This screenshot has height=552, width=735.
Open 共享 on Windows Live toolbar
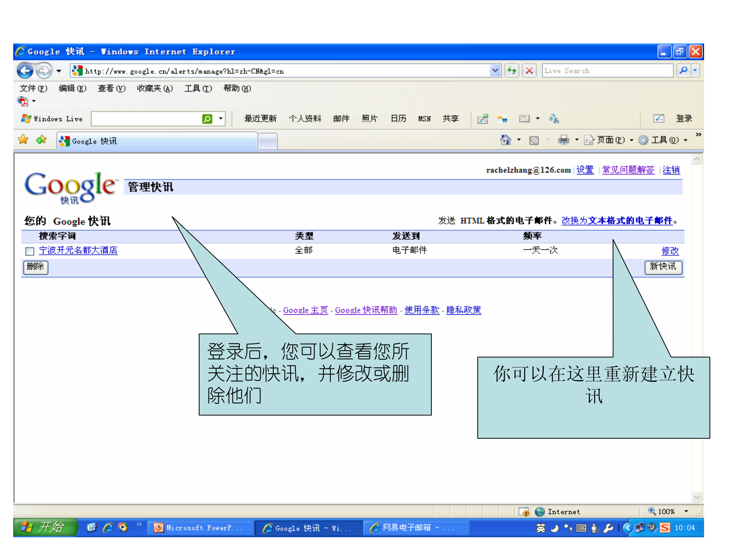451,119
